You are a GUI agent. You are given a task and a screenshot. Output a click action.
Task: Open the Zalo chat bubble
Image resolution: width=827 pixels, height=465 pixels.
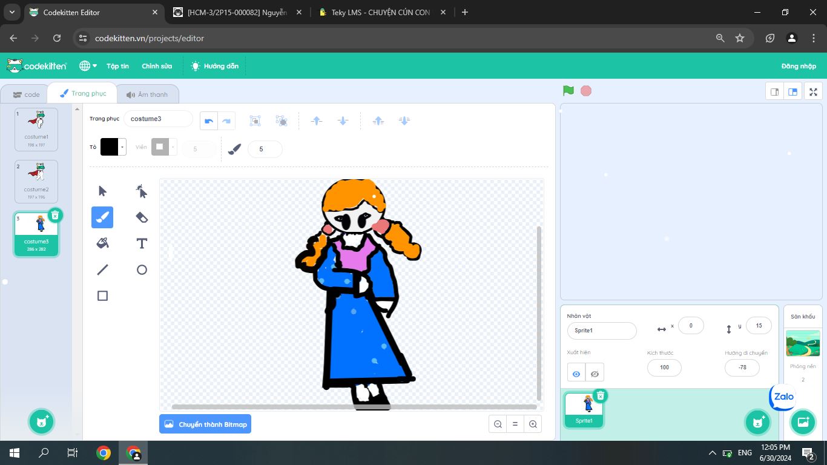(x=783, y=397)
